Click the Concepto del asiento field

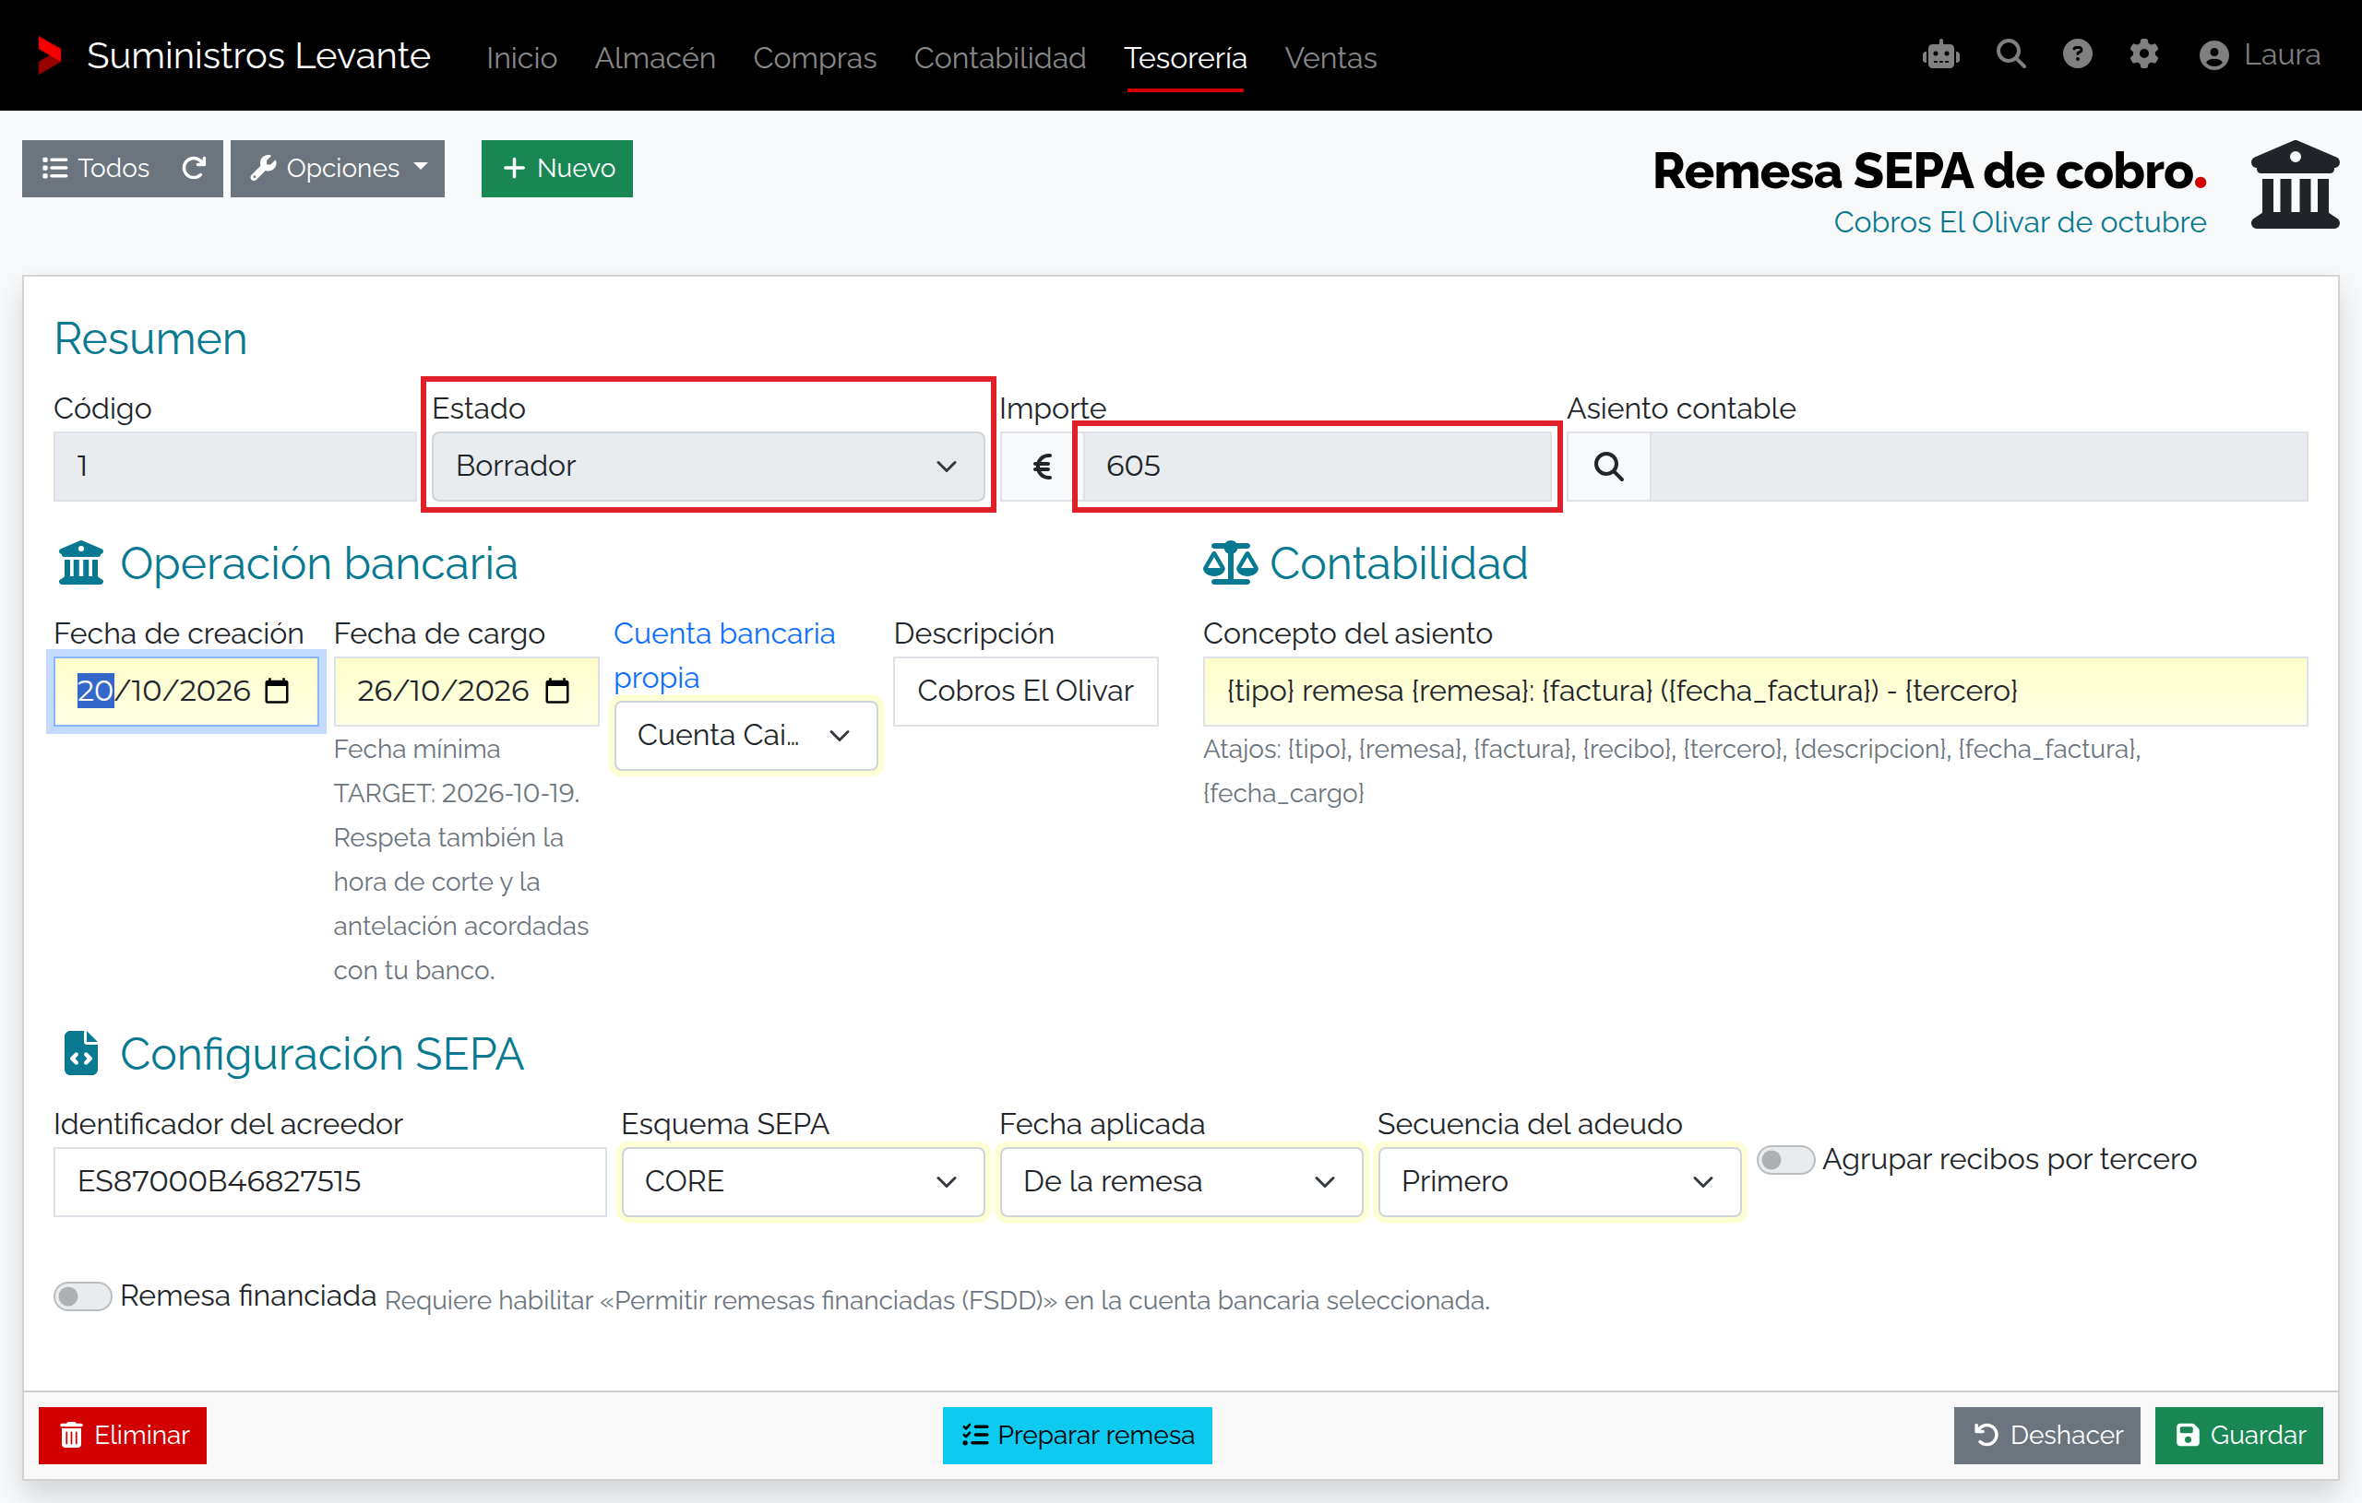[x=1755, y=692]
